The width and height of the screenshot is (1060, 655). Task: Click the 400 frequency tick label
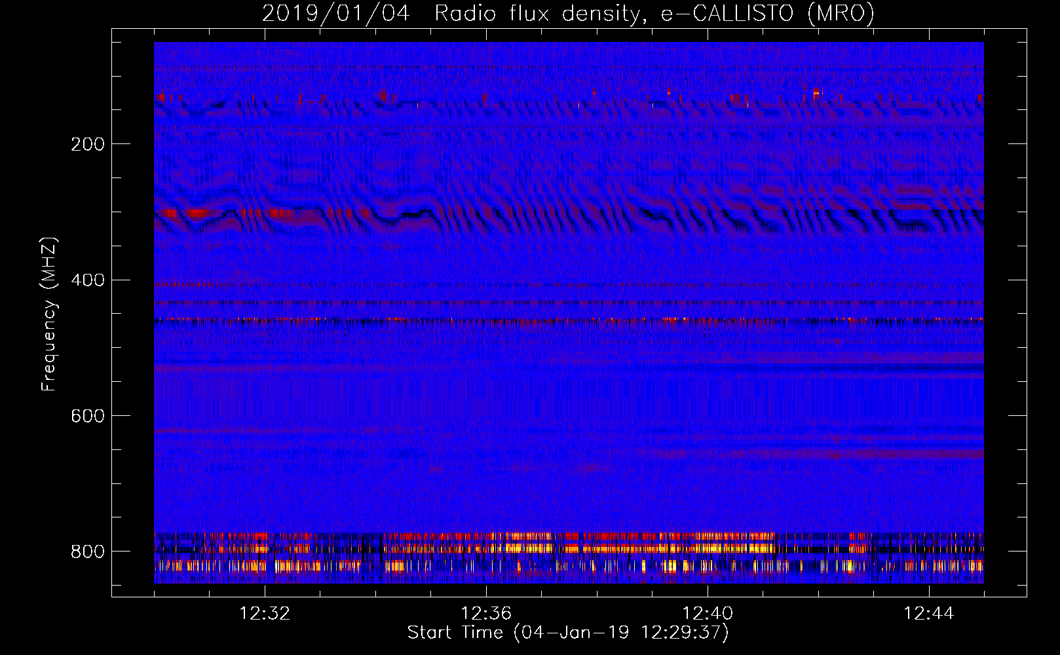(88, 280)
